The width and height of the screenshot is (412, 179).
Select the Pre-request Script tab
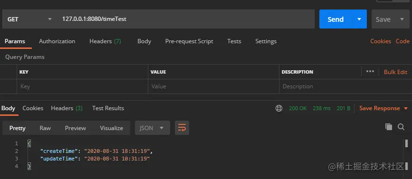coord(189,41)
